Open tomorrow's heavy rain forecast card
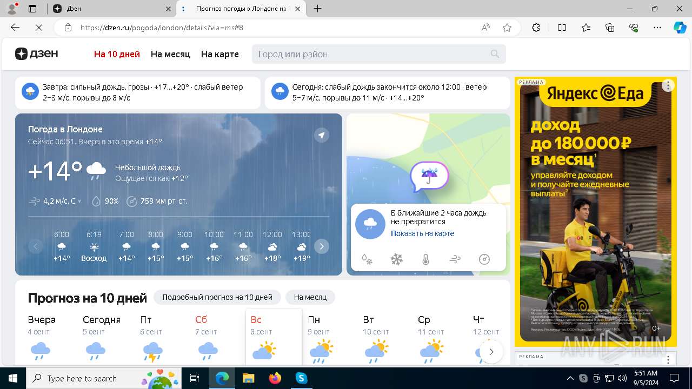 pyautogui.click(x=138, y=92)
